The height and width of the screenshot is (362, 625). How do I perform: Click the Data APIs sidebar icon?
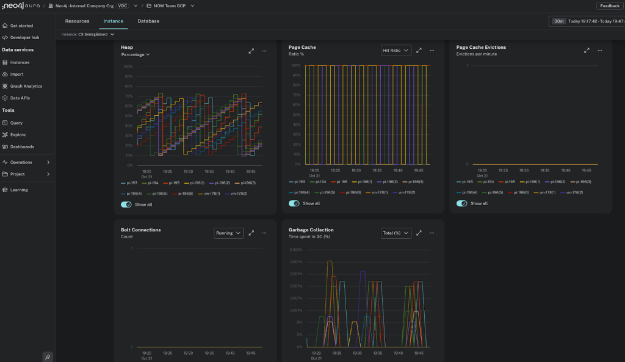click(20, 98)
